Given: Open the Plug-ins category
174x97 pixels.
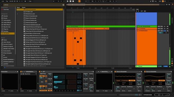Looking at the screenshot, I should [6, 29].
